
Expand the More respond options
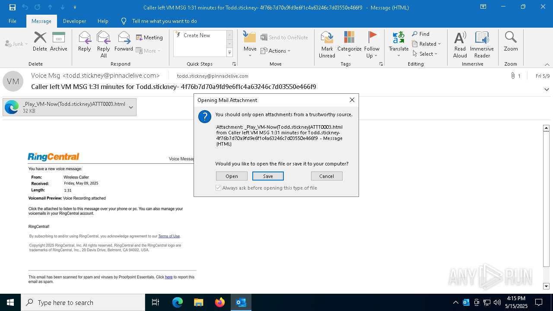149,51
